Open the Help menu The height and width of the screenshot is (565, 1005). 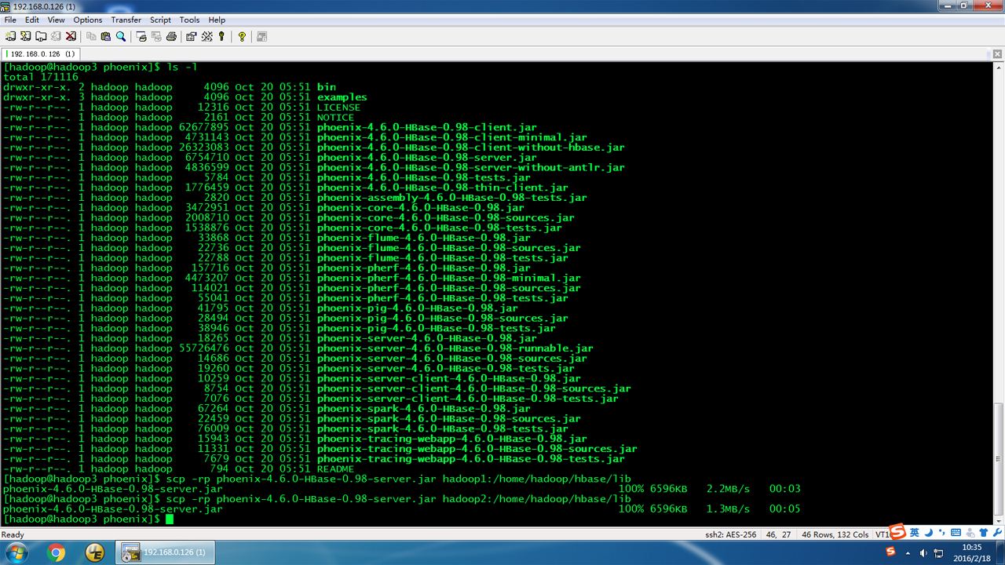point(217,20)
